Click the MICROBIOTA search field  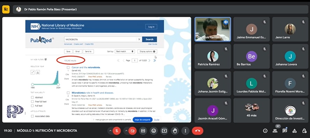pos(100,39)
